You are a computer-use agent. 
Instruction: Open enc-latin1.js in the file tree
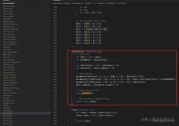pyautogui.click(x=10, y=11)
